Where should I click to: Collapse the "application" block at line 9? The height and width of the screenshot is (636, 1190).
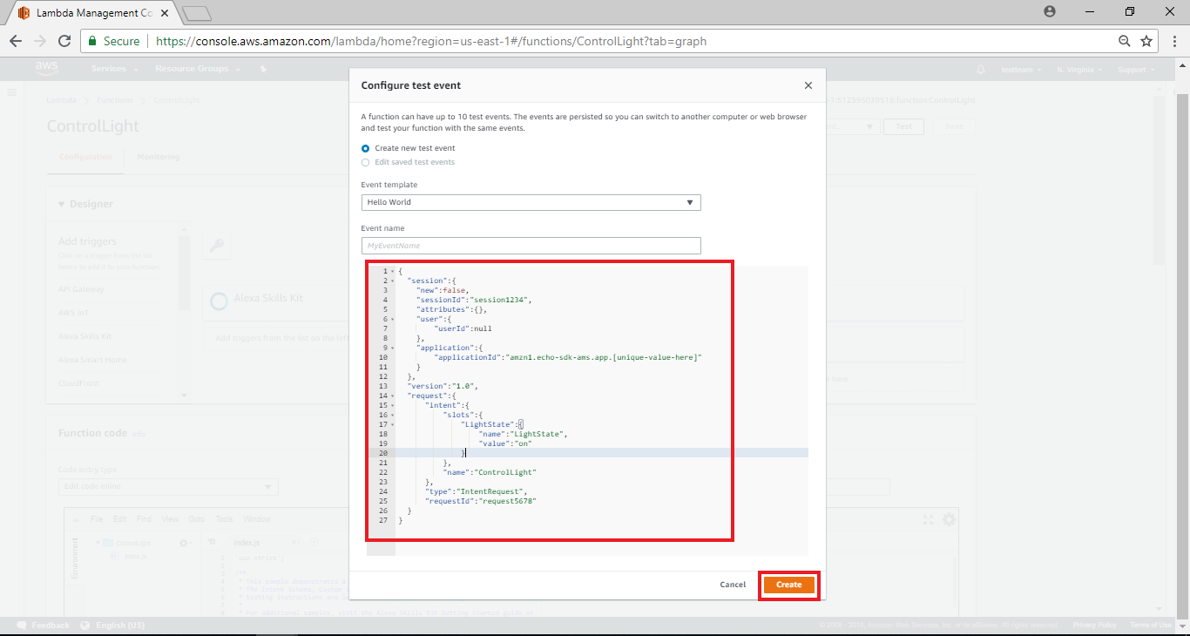pos(393,348)
